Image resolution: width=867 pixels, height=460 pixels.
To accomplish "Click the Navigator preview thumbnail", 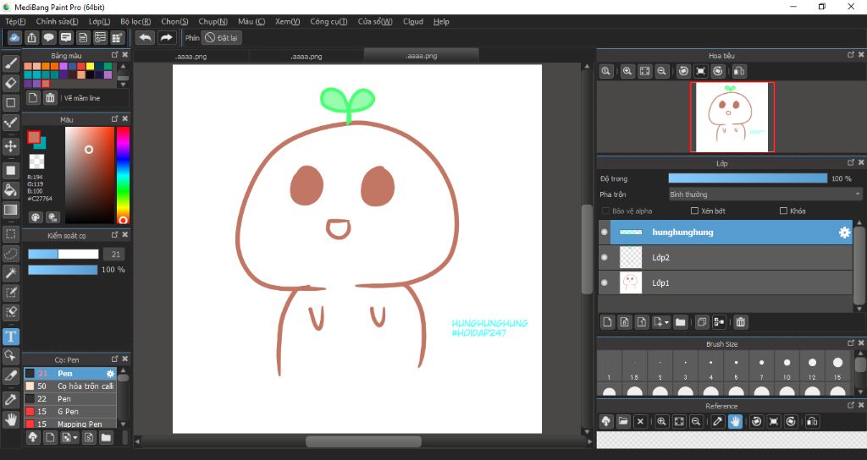I will click(x=732, y=117).
